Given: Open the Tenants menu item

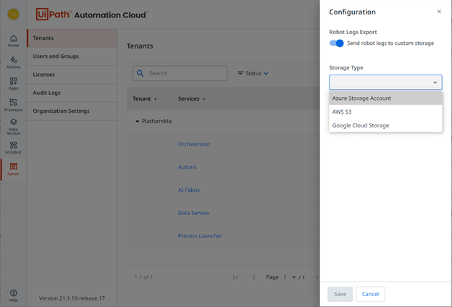Looking at the screenshot, I should click(x=72, y=38).
